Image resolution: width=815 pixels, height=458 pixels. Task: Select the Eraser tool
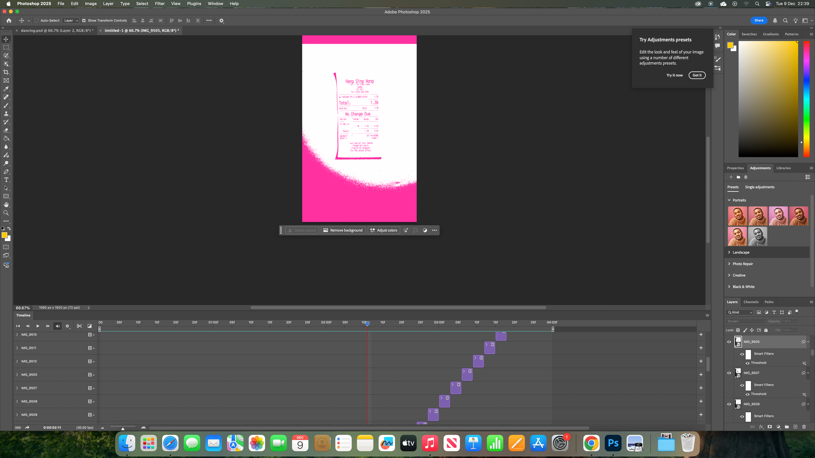click(6, 130)
